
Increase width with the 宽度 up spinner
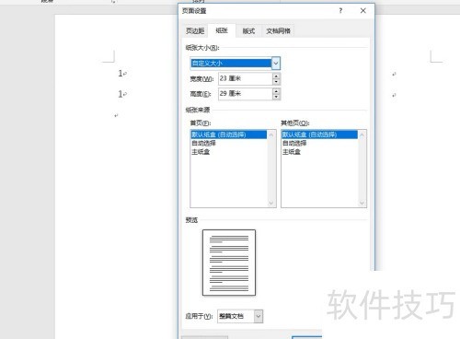click(x=276, y=76)
